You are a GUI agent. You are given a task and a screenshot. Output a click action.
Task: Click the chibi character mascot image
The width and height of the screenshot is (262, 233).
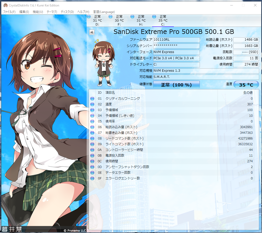[104, 62]
